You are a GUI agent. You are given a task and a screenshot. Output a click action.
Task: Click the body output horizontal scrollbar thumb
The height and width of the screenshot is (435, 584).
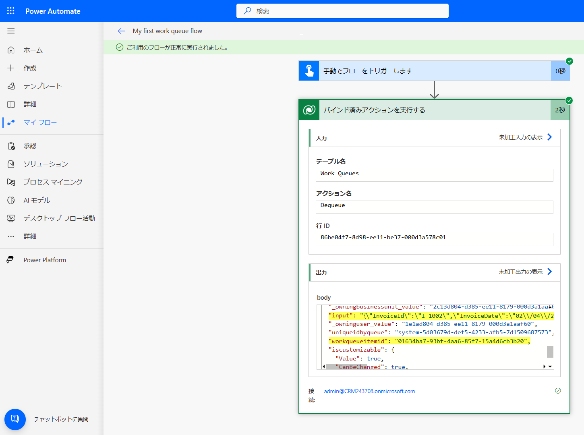point(346,367)
